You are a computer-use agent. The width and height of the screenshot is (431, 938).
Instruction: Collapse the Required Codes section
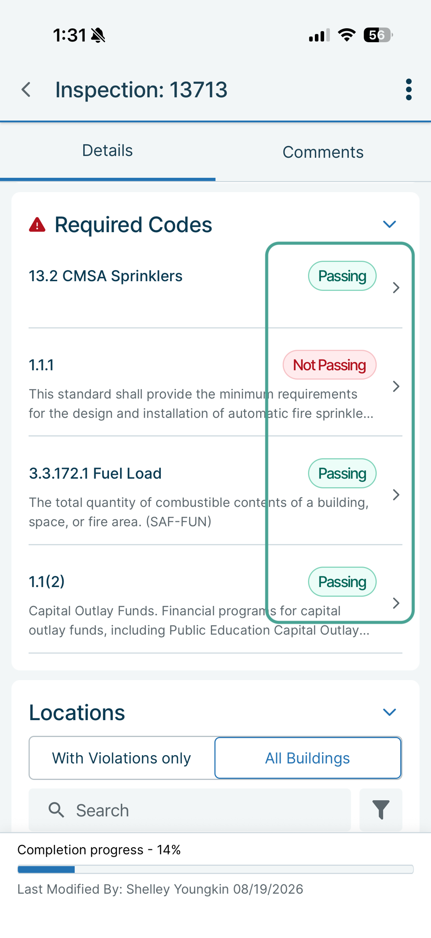pyautogui.click(x=389, y=225)
